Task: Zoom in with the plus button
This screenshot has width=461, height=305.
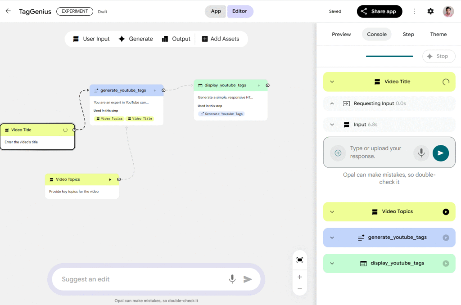Action: coord(300,277)
